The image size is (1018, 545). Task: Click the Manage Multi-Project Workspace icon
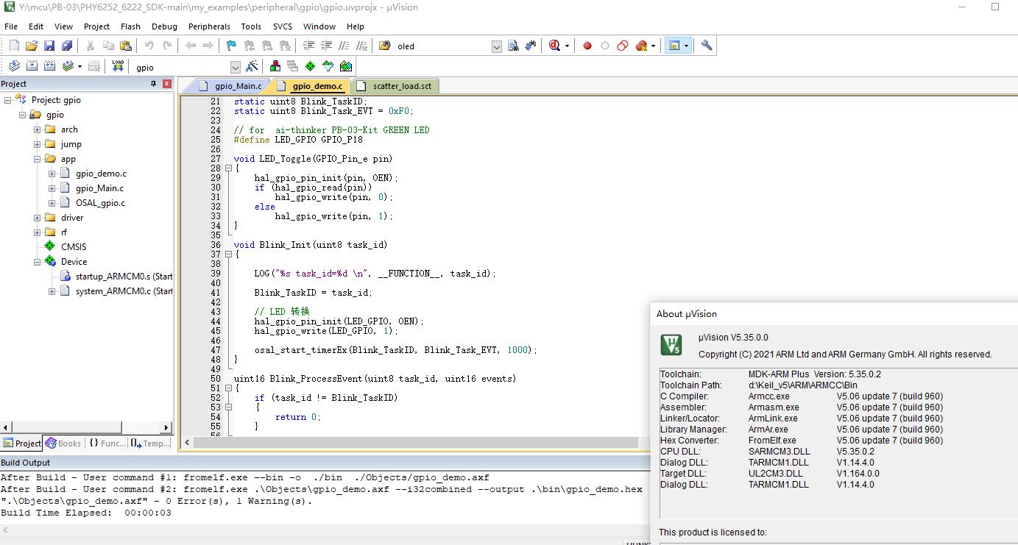(292, 66)
